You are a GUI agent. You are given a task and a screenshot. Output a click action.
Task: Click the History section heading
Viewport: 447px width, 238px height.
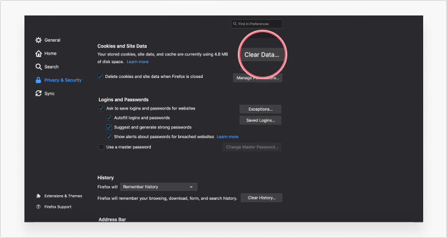pyautogui.click(x=105, y=178)
